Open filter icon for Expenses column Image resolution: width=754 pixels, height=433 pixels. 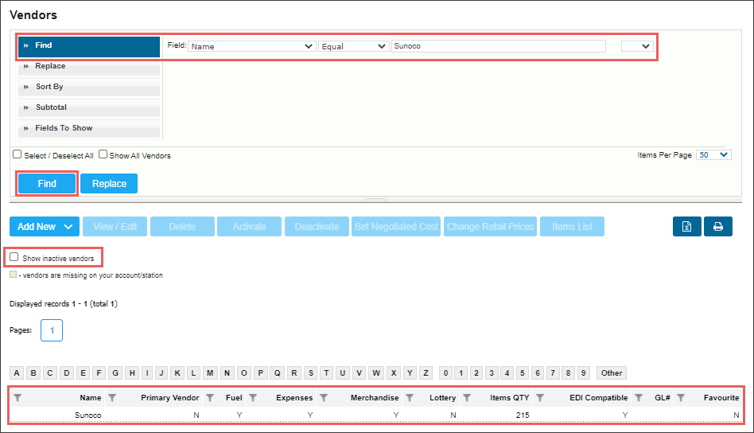click(253, 398)
